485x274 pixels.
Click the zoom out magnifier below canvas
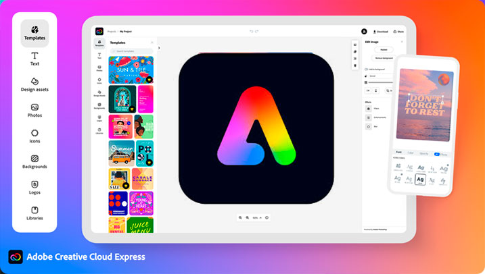point(240,217)
